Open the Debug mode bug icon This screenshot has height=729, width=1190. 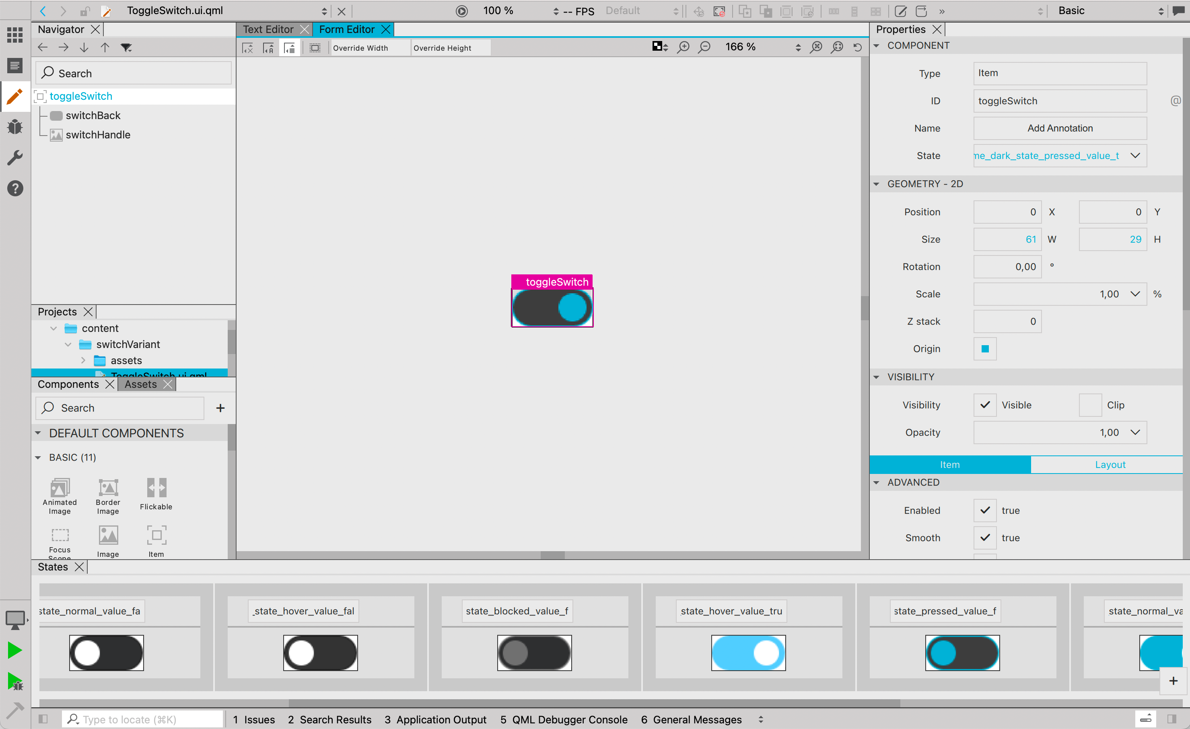click(x=15, y=127)
